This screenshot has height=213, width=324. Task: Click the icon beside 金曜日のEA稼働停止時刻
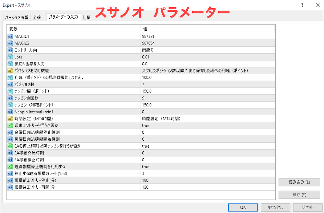point(10,132)
